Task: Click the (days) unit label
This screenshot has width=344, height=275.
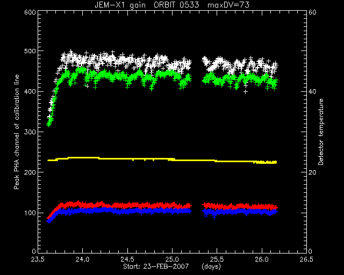Action: pos(211,266)
